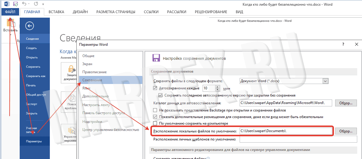This screenshot has width=362, height=159.
Task: Open the РЕЦЕНЗИРОВАНИЕ tab
Action: coord(211,12)
